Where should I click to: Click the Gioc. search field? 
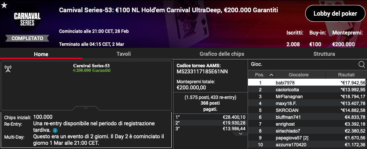(303, 64)
